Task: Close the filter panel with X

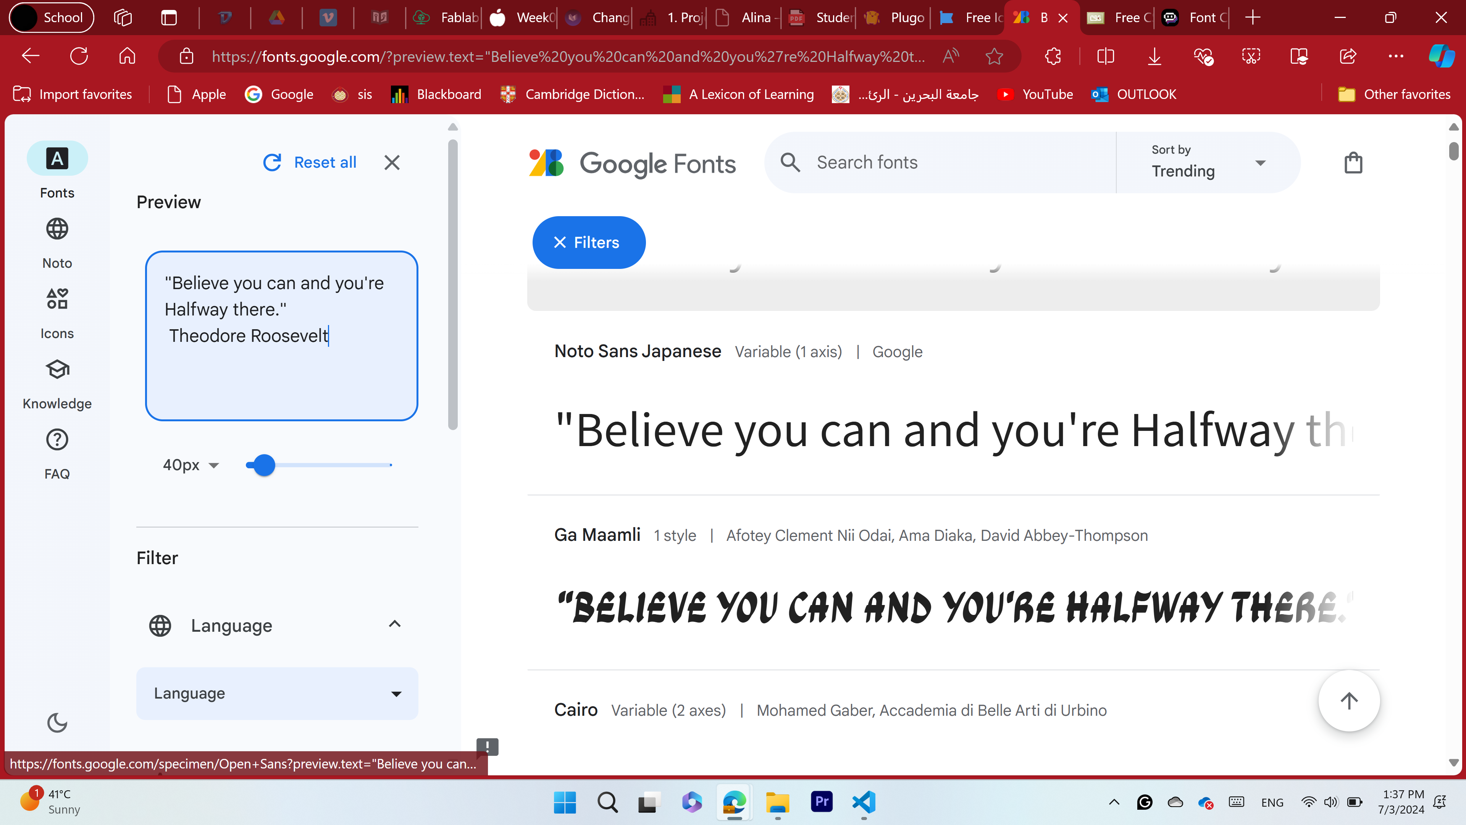Action: coord(392,162)
